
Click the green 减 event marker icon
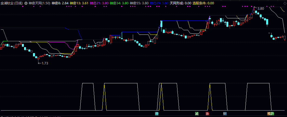tap(197, 114)
